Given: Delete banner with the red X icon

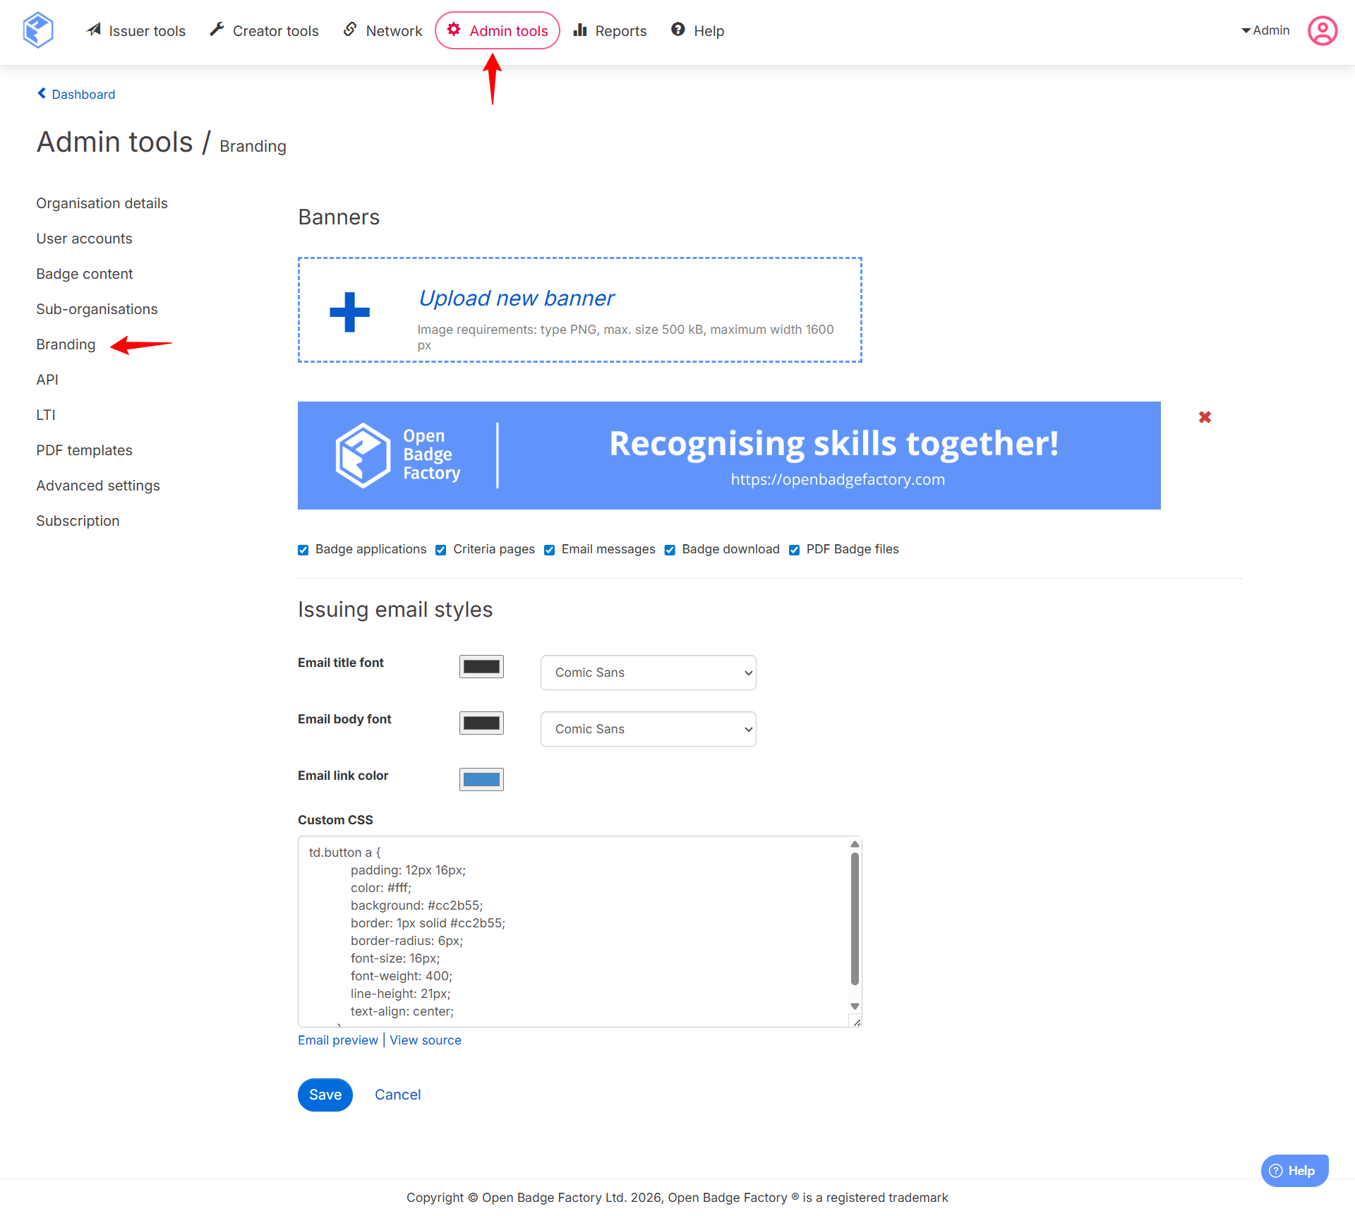Looking at the screenshot, I should pyautogui.click(x=1205, y=417).
